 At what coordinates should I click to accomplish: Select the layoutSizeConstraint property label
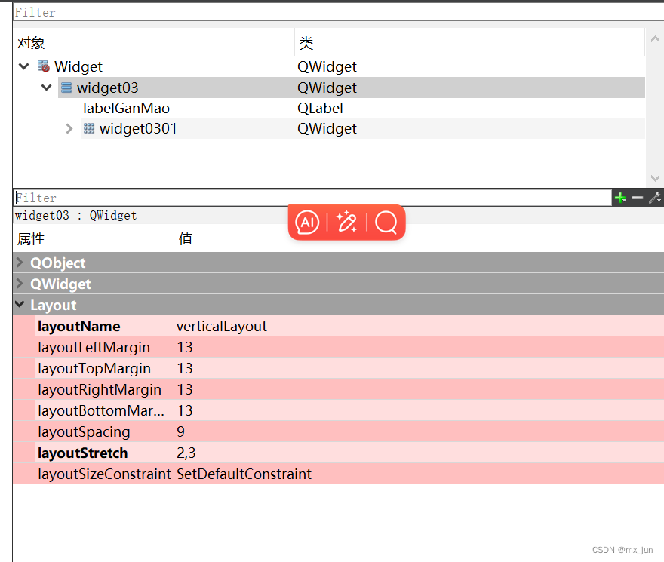(104, 474)
